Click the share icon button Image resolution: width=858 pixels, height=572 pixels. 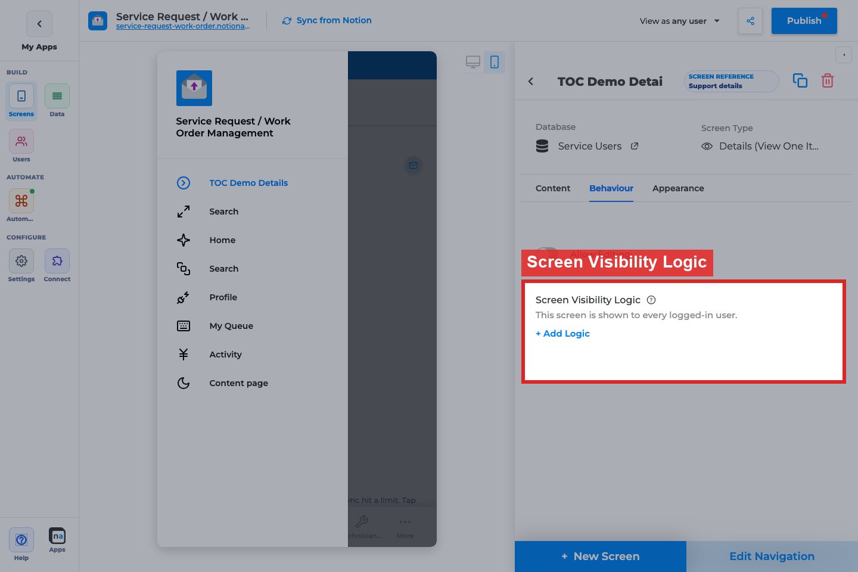tap(750, 21)
